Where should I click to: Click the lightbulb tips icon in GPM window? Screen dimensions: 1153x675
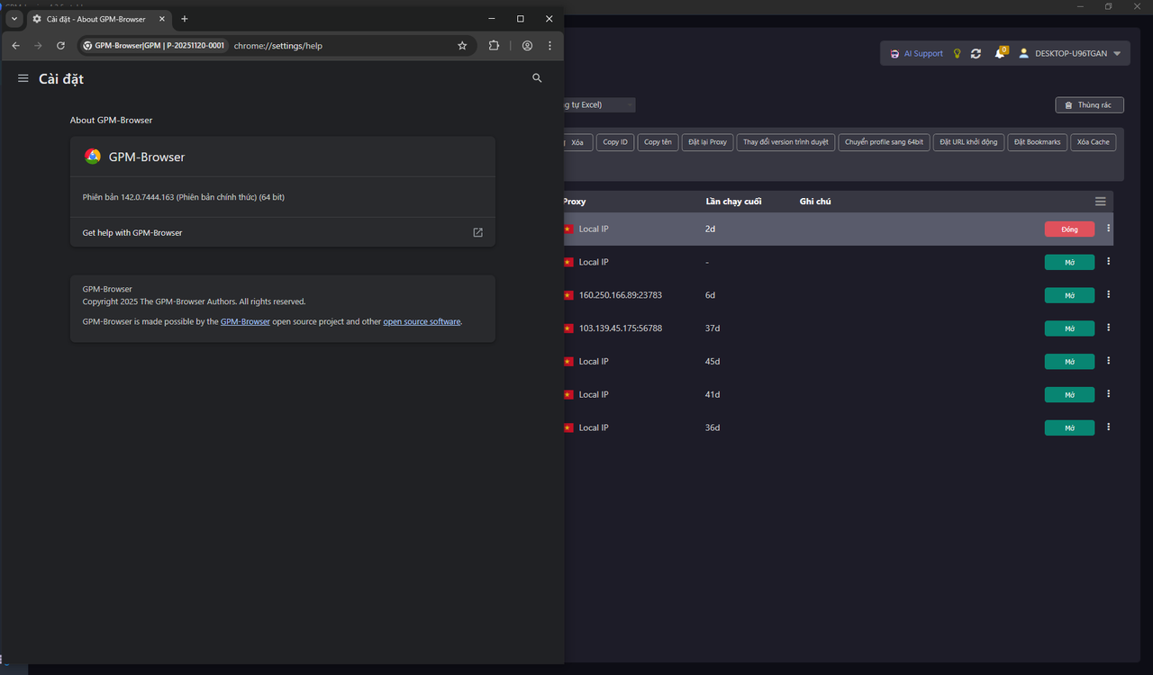click(958, 54)
